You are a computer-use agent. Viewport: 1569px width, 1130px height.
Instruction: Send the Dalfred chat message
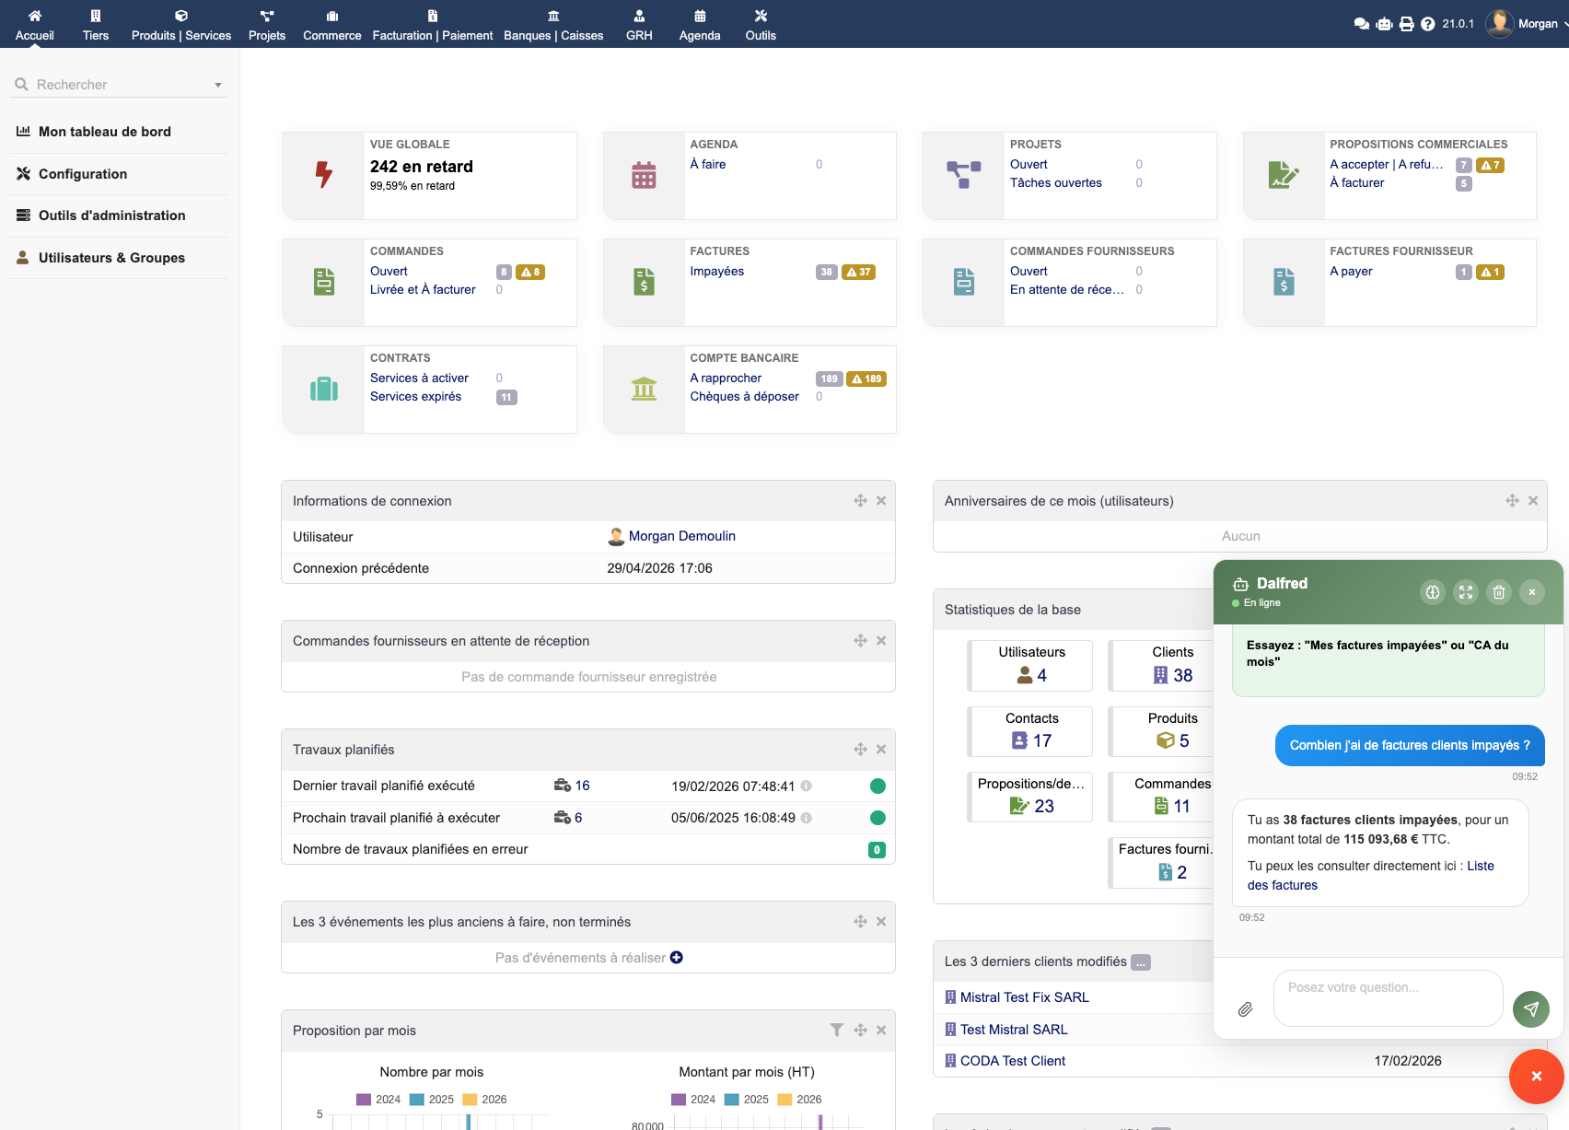click(1530, 1009)
